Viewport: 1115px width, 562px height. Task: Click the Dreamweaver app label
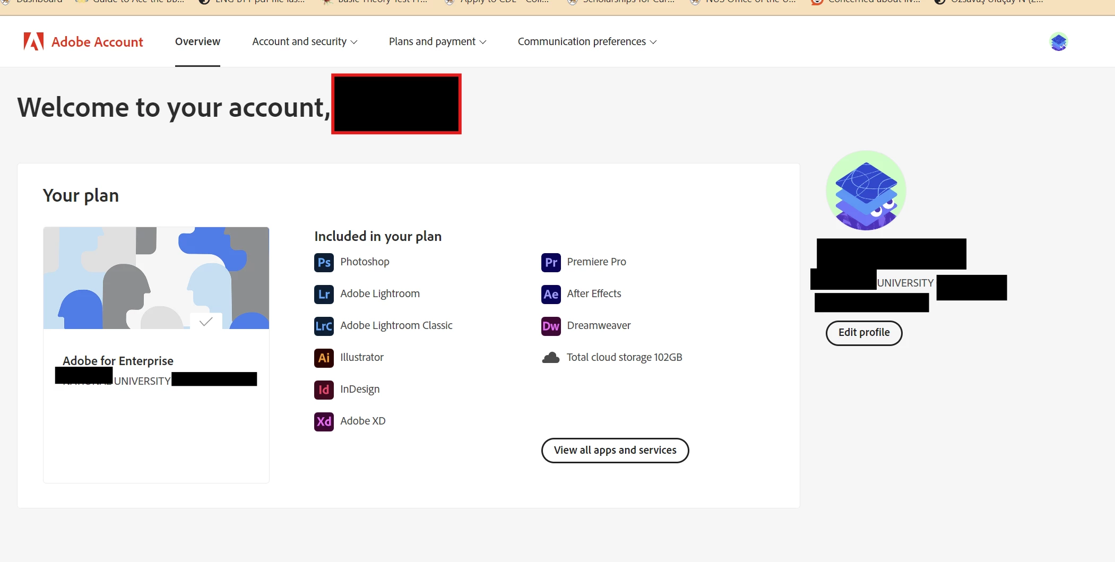pos(599,325)
